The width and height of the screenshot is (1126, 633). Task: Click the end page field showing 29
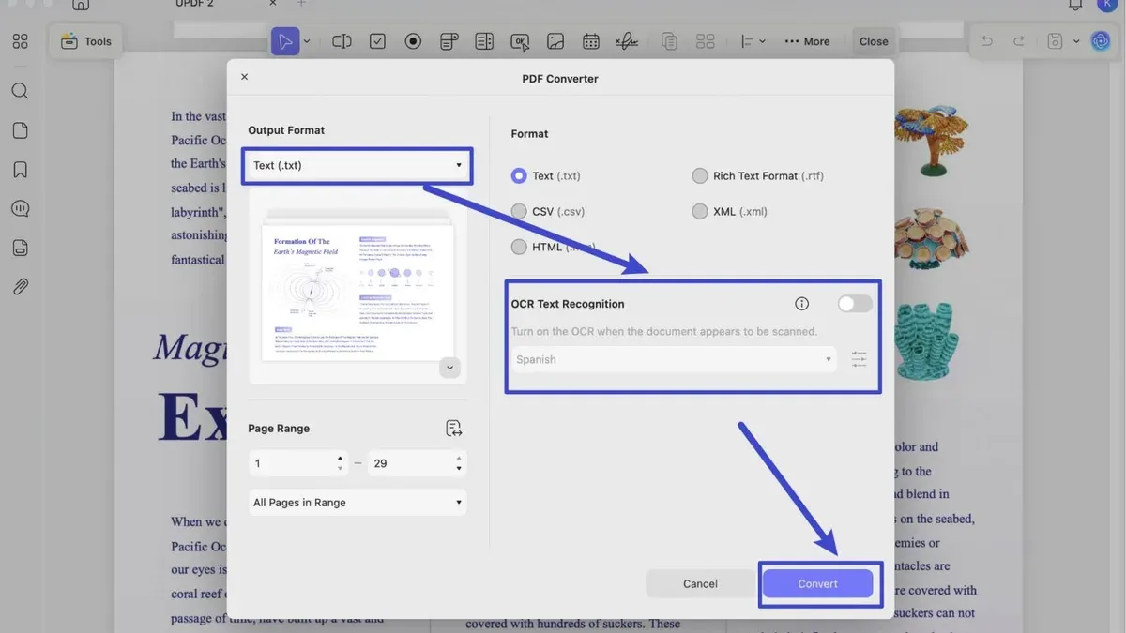point(409,463)
